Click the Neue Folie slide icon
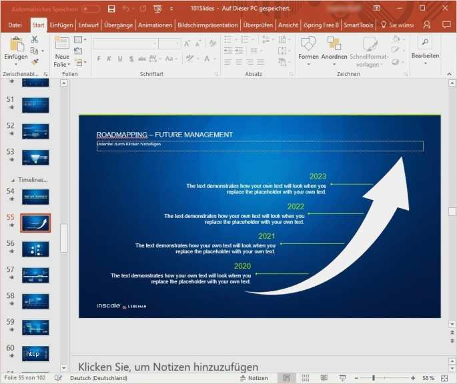 [x=62, y=43]
